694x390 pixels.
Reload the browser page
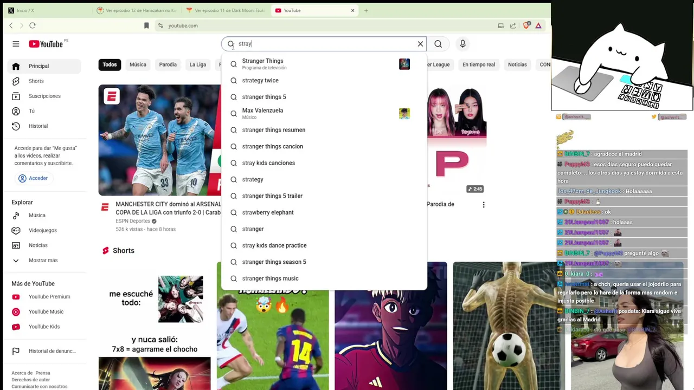pyautogui.click(x=33, y=25)
